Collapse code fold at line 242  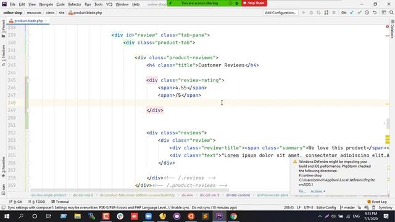coord(28,58)
